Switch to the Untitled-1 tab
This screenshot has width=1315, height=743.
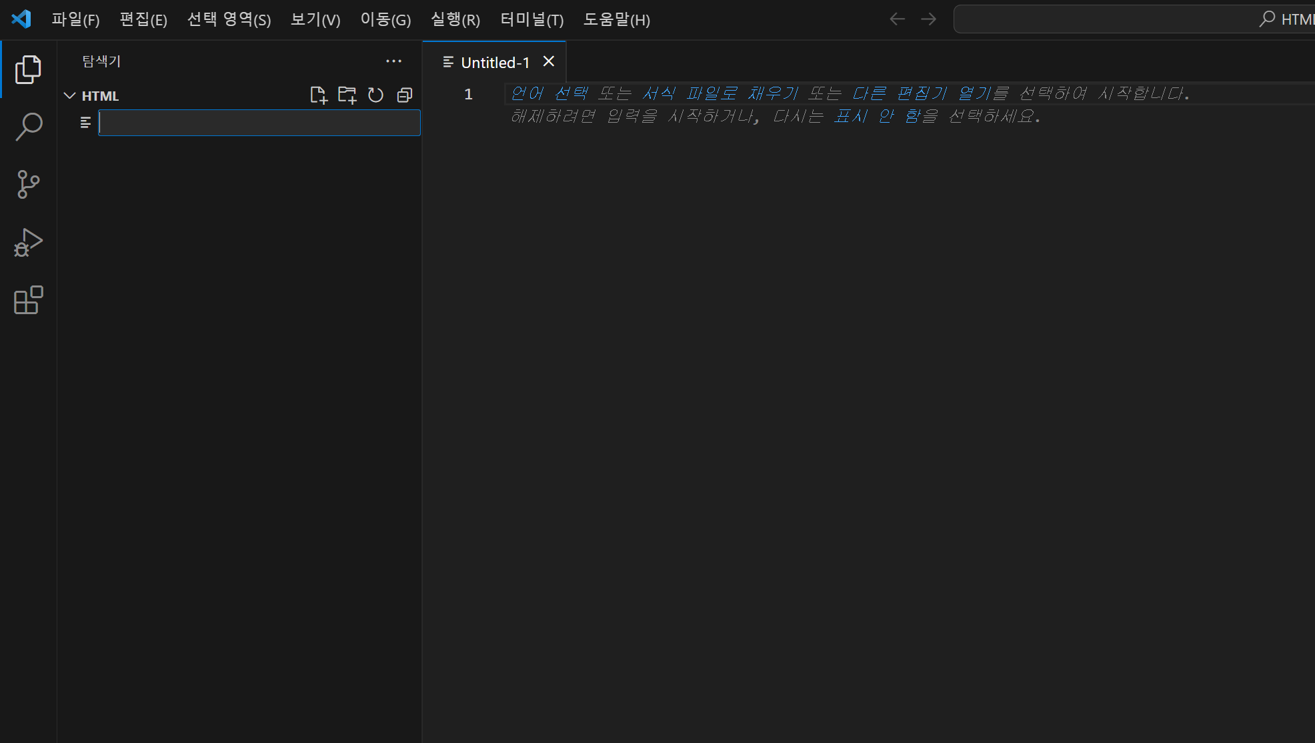pyautogui.click(x=494, y=63)
